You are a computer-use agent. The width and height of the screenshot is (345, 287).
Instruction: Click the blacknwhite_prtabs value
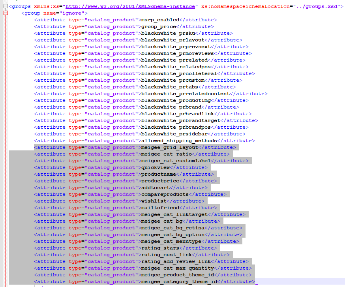[x=170, y=87]
